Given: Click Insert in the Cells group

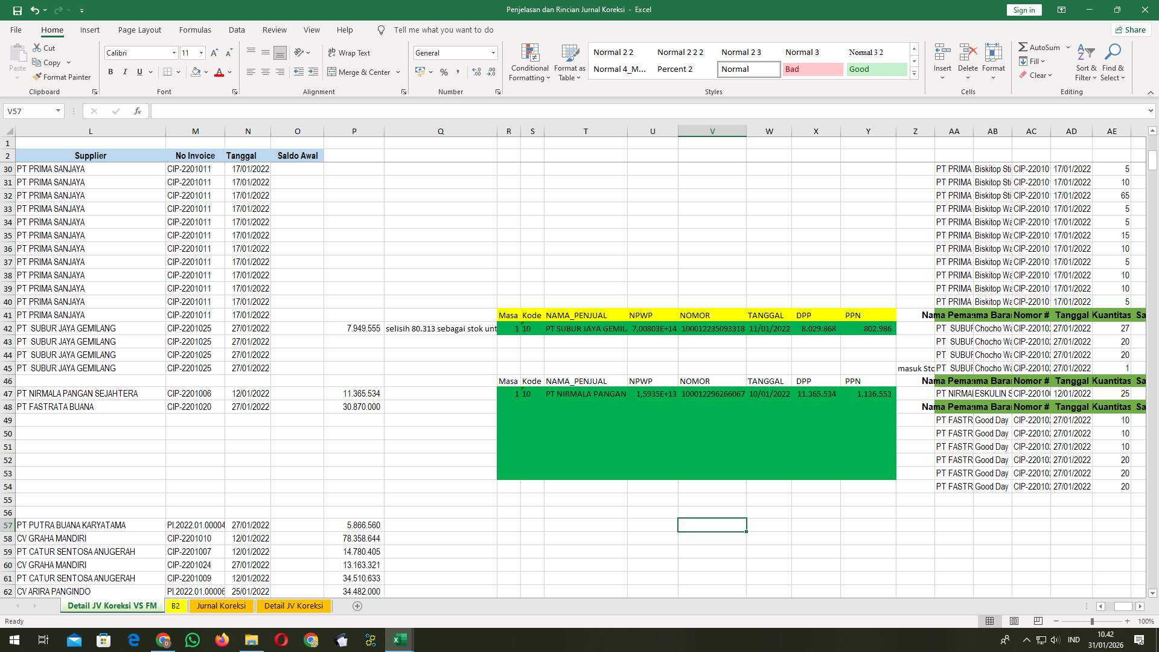Looking at the screenshot, I should click(942, 60).
